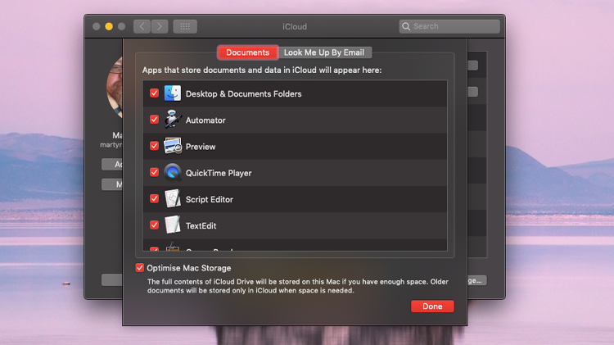Screen dimensions: 614x345
Task: Show all preferences with the grid icon
Action: pyautogui.click(x=185, y=27)
